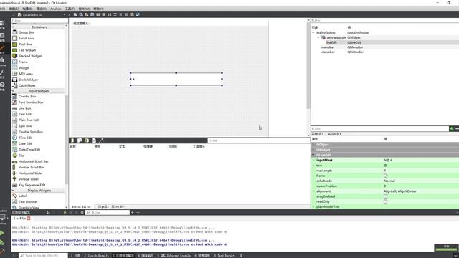Open the QML Debugger Console pane
The width and height of the screenshot is (459, 258).
(x=174, y=255)
